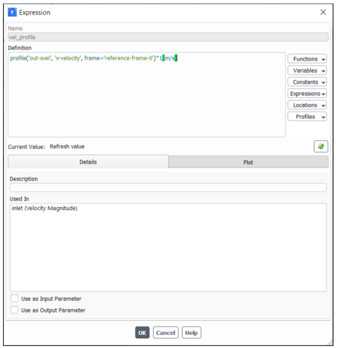Confirm with the OK button
The image size is (342, 348).
pos(142,332)
